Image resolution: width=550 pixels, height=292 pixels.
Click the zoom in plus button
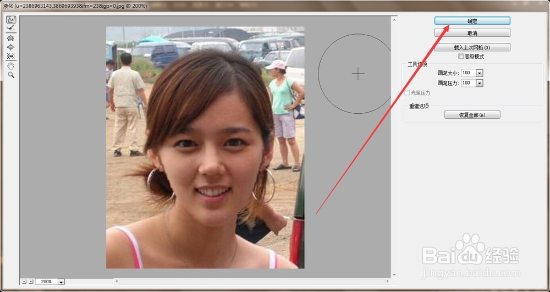point(31,282)
